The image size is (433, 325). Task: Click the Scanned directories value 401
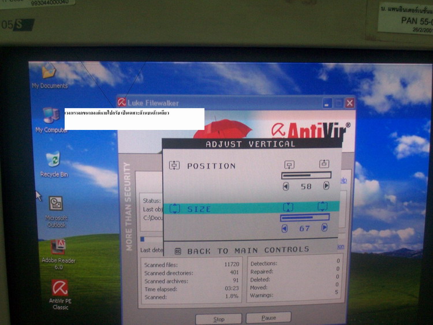point(234,272)
